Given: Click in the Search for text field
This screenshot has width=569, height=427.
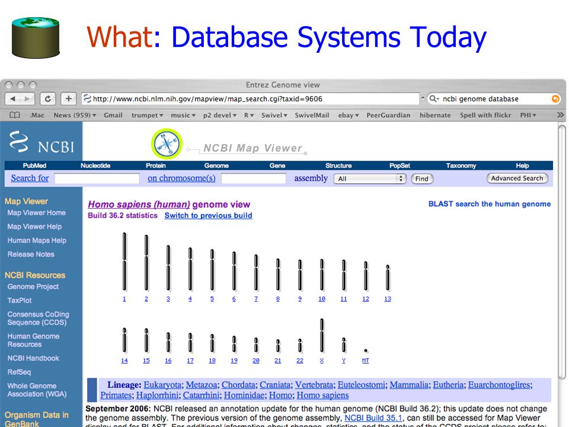Looking at the screenshot, I should pyautogui.click(x=97, y=179).
